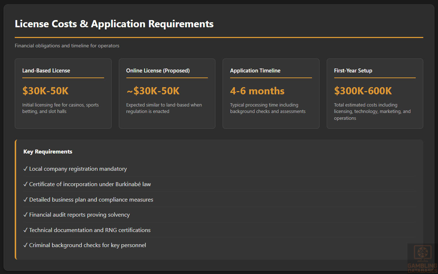
Task: Click the First-Year Setup card heading
Action: (x=353, y=71)
